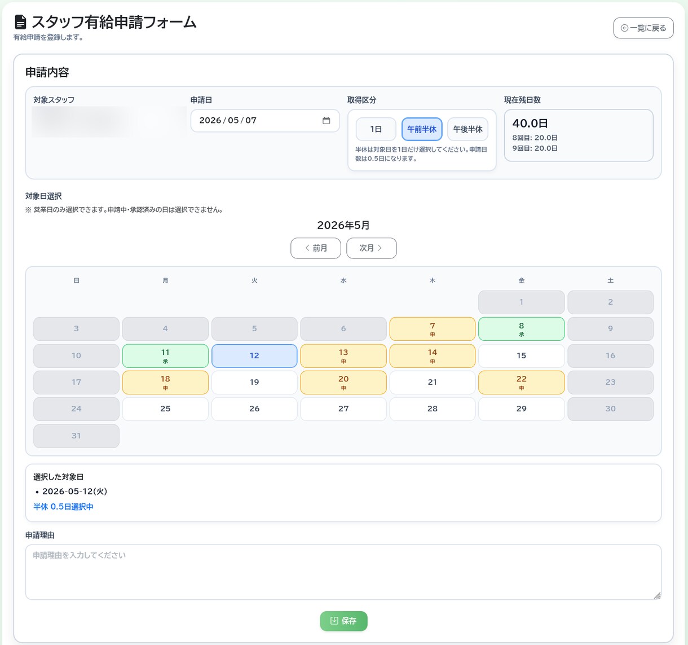688x645 pixels.
Task: Select May 19 on the calendar
Action: (x=254, y=382)
